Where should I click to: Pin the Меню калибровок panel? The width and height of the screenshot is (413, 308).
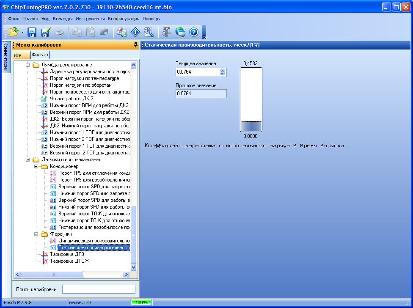(x=135, y=44)
